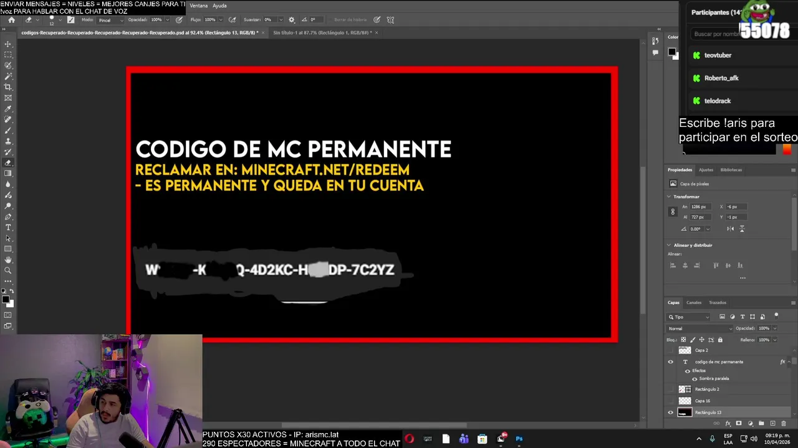Select the Move tool
This screenshot has height=448, width=798.
tap(8, 44)
